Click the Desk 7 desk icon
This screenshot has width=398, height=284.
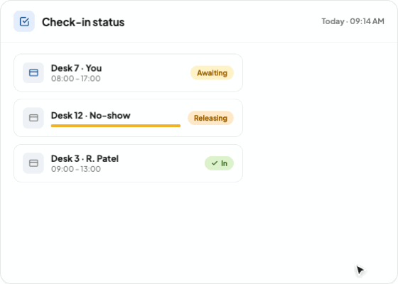coord(33,72)
